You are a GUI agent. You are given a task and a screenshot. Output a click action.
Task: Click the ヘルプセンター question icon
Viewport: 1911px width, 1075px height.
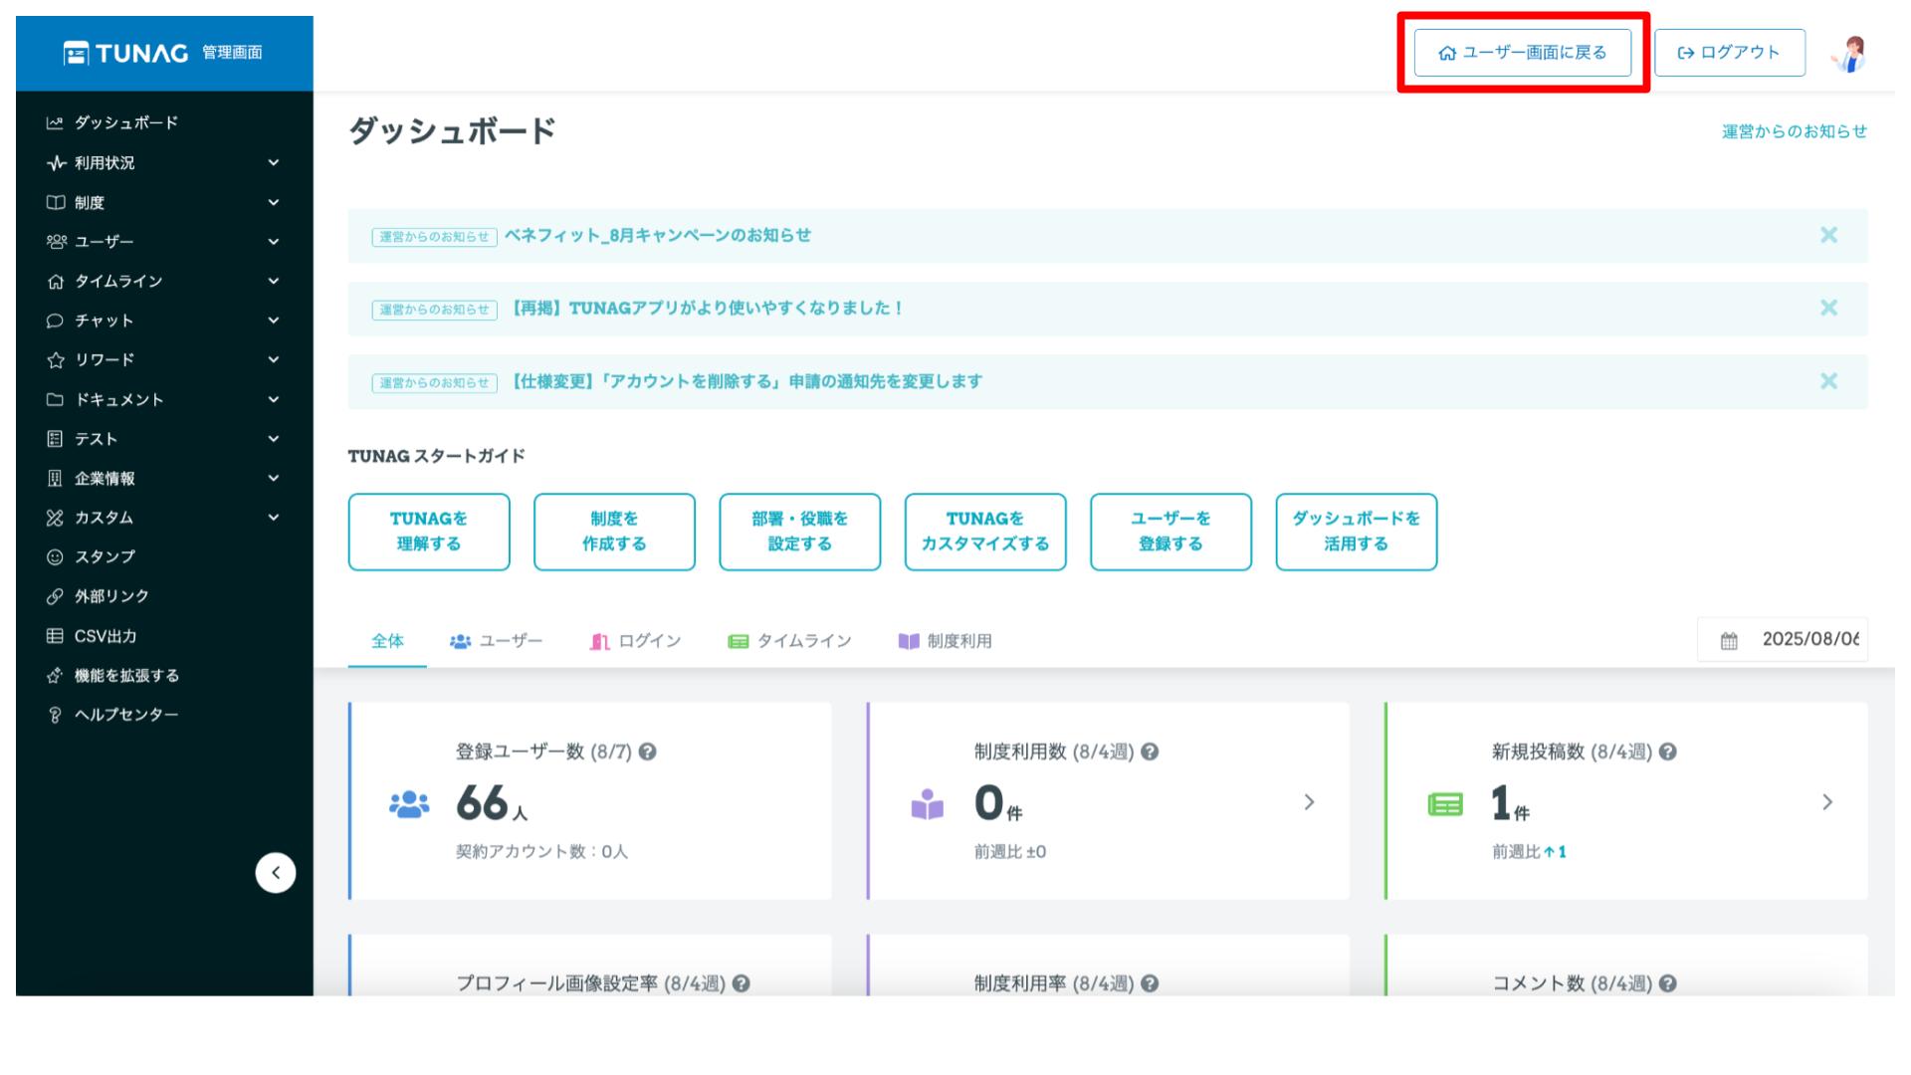coord(55,715)
